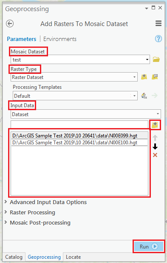Move selected input down with black arrow

pos(155,146)
